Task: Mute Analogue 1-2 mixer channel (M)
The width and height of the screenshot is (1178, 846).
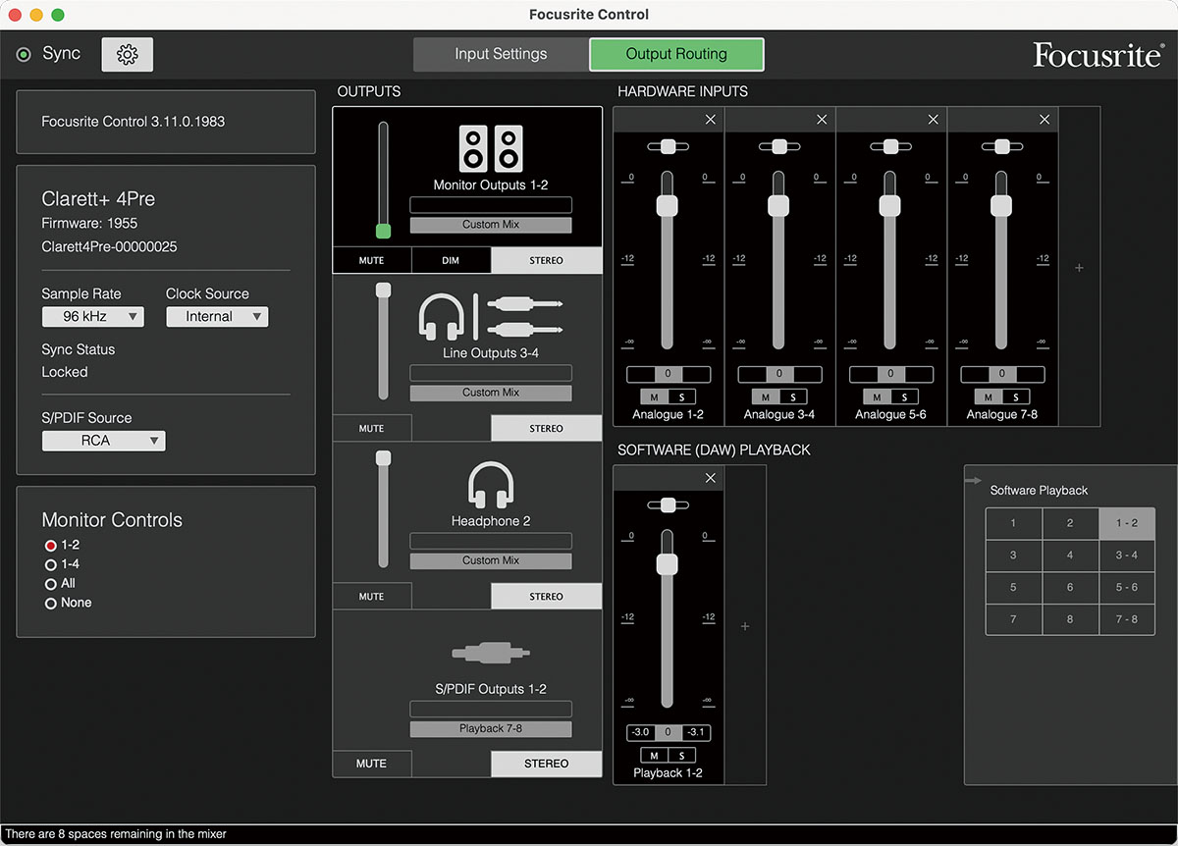Action: pyautogui.click(x=654, y=397)
